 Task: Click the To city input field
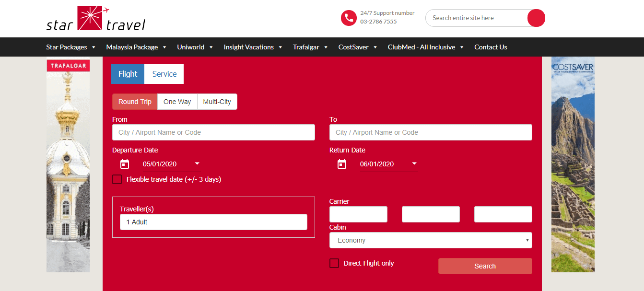click(x=431, y=132)
